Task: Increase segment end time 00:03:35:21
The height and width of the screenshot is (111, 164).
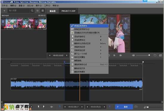Action: tap(104, 107)
